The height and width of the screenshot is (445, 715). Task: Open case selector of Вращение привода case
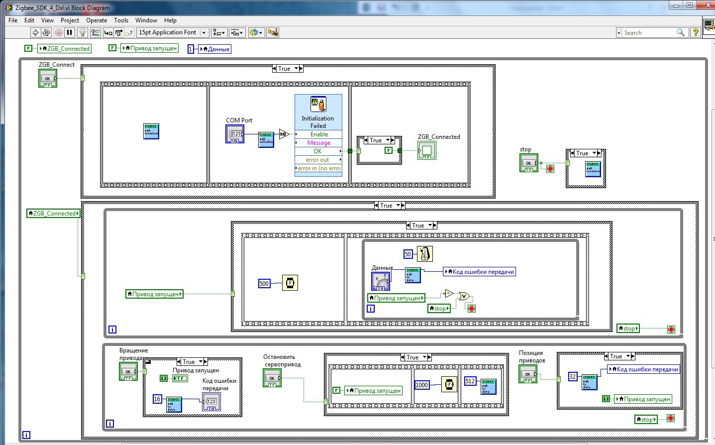192,362
